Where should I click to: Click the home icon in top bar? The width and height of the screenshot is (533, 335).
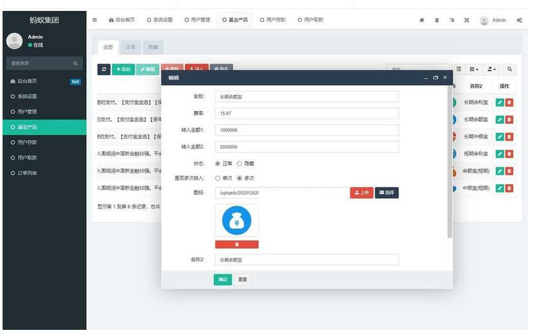(x=422, y=20)
